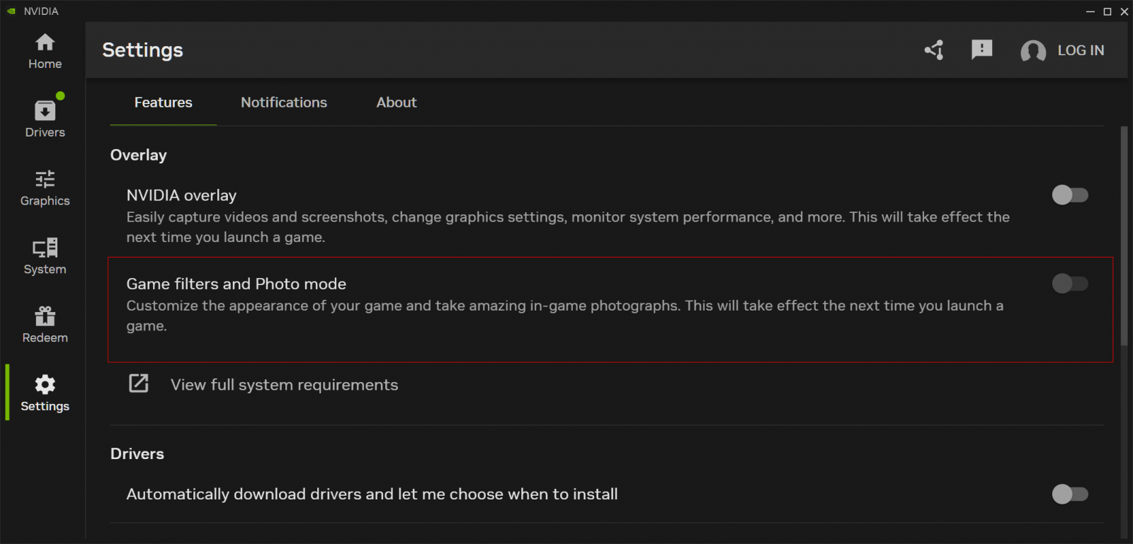Open the Graphics settings page

(x=45, y=188)
